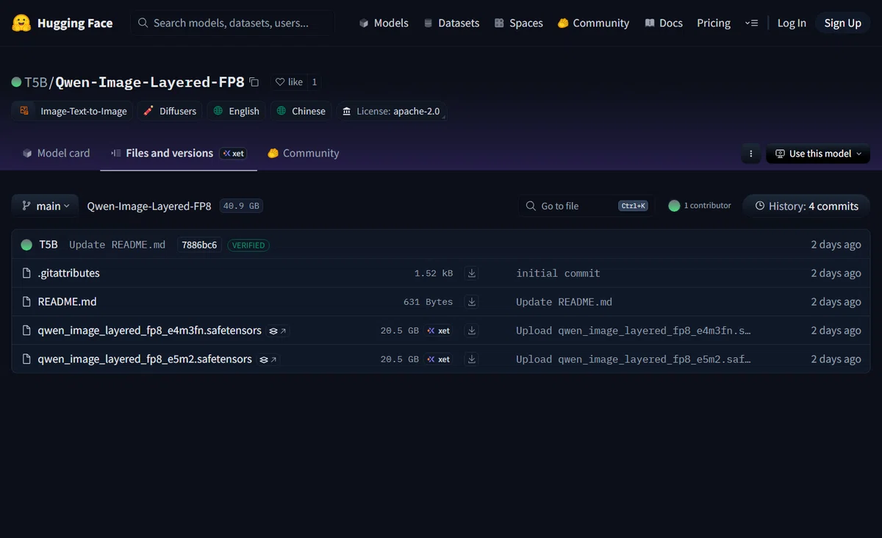Click xet badge in Files and versions tab
This screenshot has height=538, width=882.
pos(233,154)
